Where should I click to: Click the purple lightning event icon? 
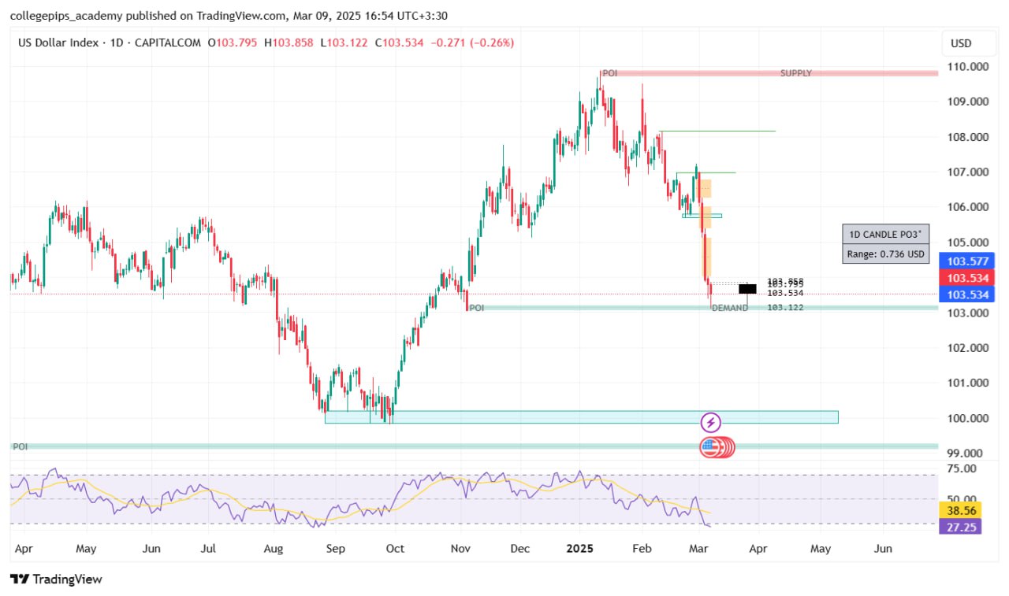coord(711,423)
